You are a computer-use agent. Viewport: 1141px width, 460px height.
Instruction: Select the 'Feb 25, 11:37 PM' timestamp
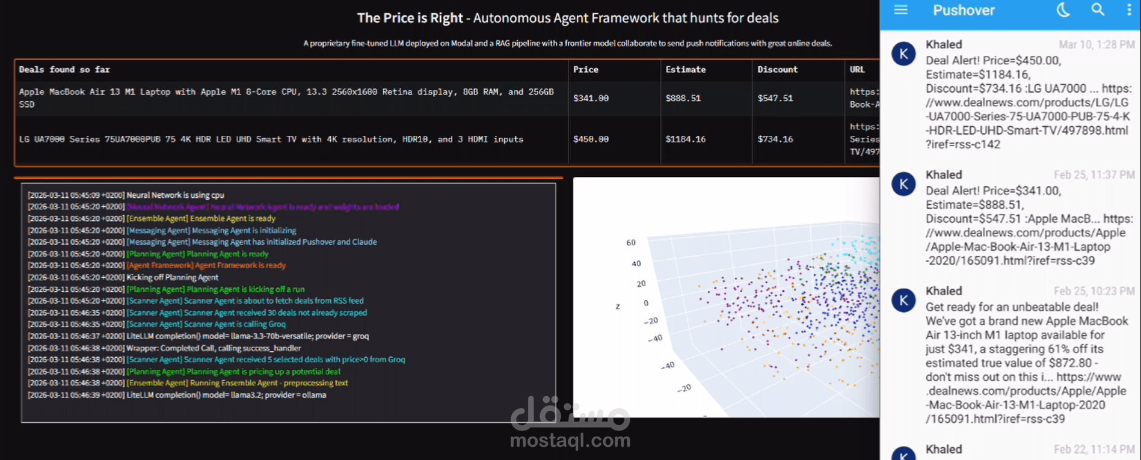point(1094,175)
